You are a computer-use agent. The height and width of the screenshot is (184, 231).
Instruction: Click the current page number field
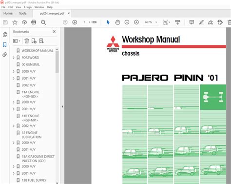click(x=84, y=22)
